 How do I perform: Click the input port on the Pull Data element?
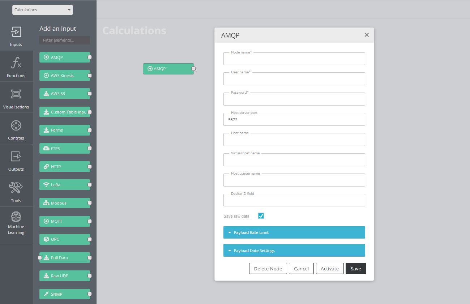click(x=40, y=258)
